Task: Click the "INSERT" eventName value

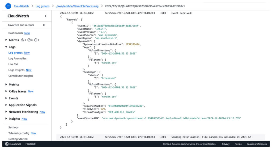Action: tap(100, 29)
